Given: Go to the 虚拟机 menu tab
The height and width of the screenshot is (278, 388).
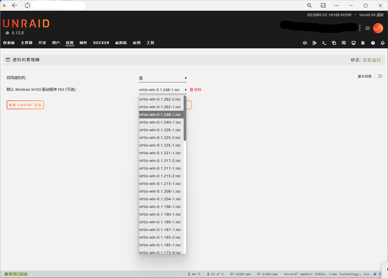Looking at the screenshot, I should click(x=121, y=43).
